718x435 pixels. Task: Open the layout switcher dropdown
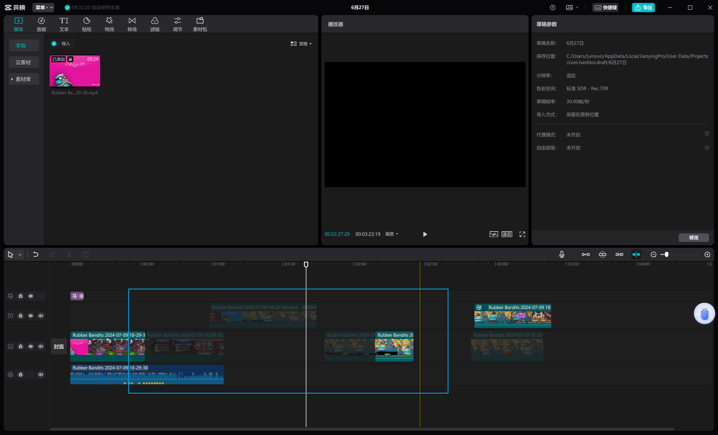coord(572,8)
